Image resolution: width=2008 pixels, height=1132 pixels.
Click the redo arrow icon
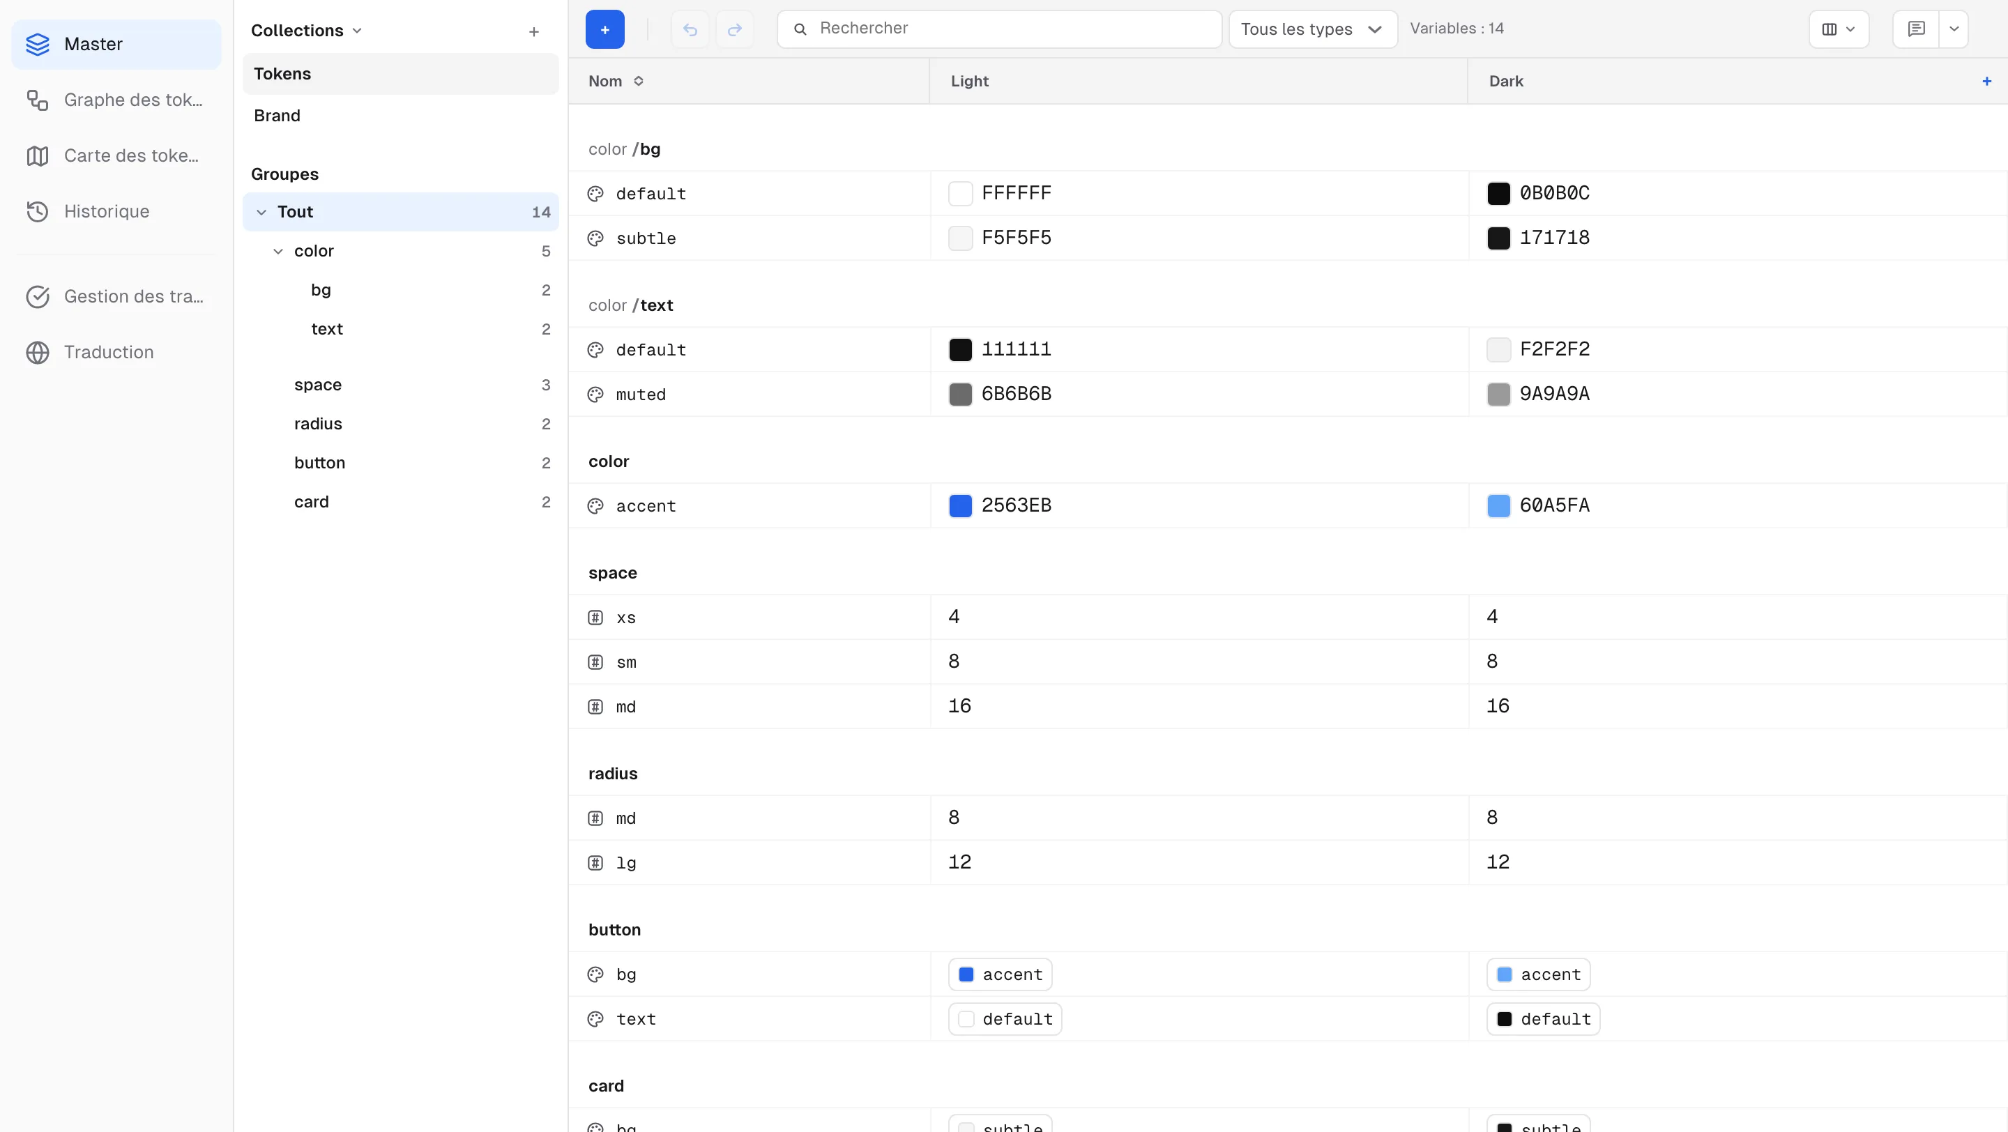point(734,29)
